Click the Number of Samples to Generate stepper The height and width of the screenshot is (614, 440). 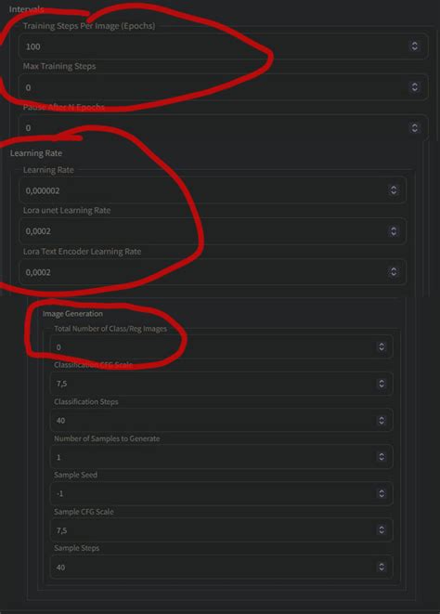(x=382, y=457)
